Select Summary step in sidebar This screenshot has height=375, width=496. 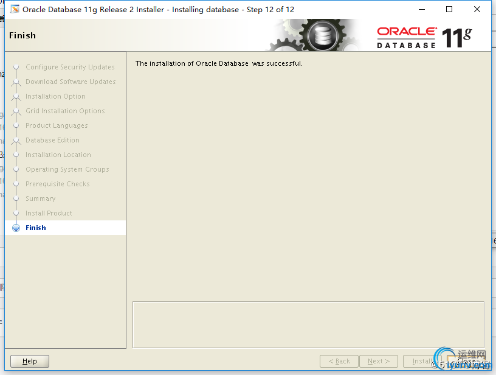41,198
